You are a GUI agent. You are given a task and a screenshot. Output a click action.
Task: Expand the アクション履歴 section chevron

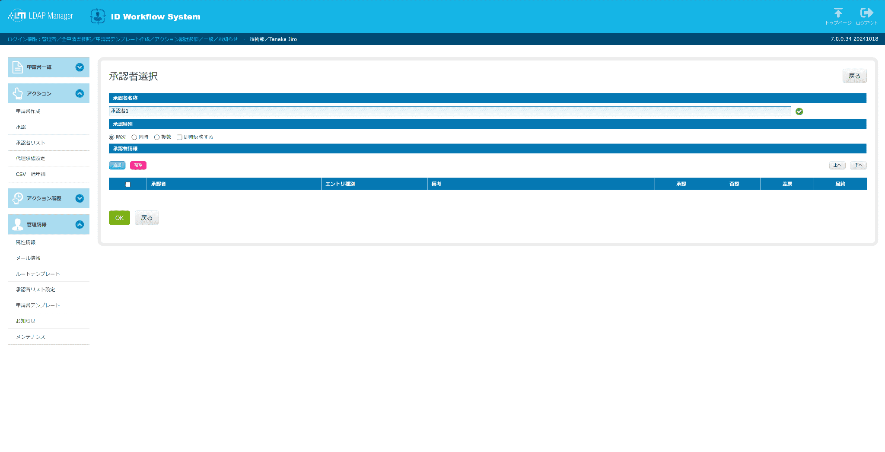coord(80,198)
